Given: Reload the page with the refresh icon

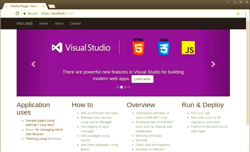Looking at the screenshot, I should click(17, 13).
